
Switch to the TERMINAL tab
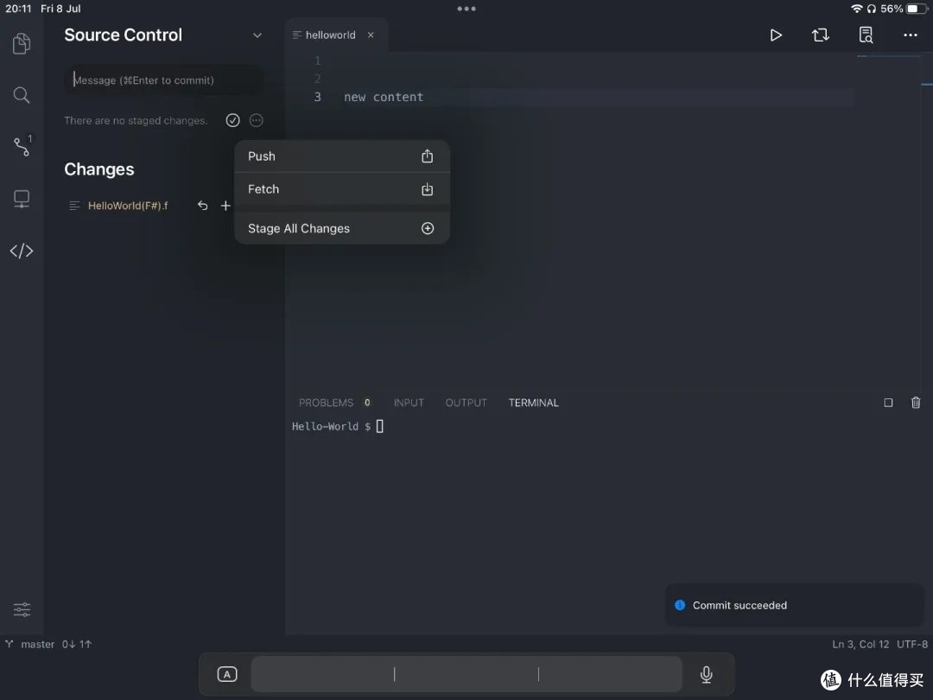pos(533,403)
